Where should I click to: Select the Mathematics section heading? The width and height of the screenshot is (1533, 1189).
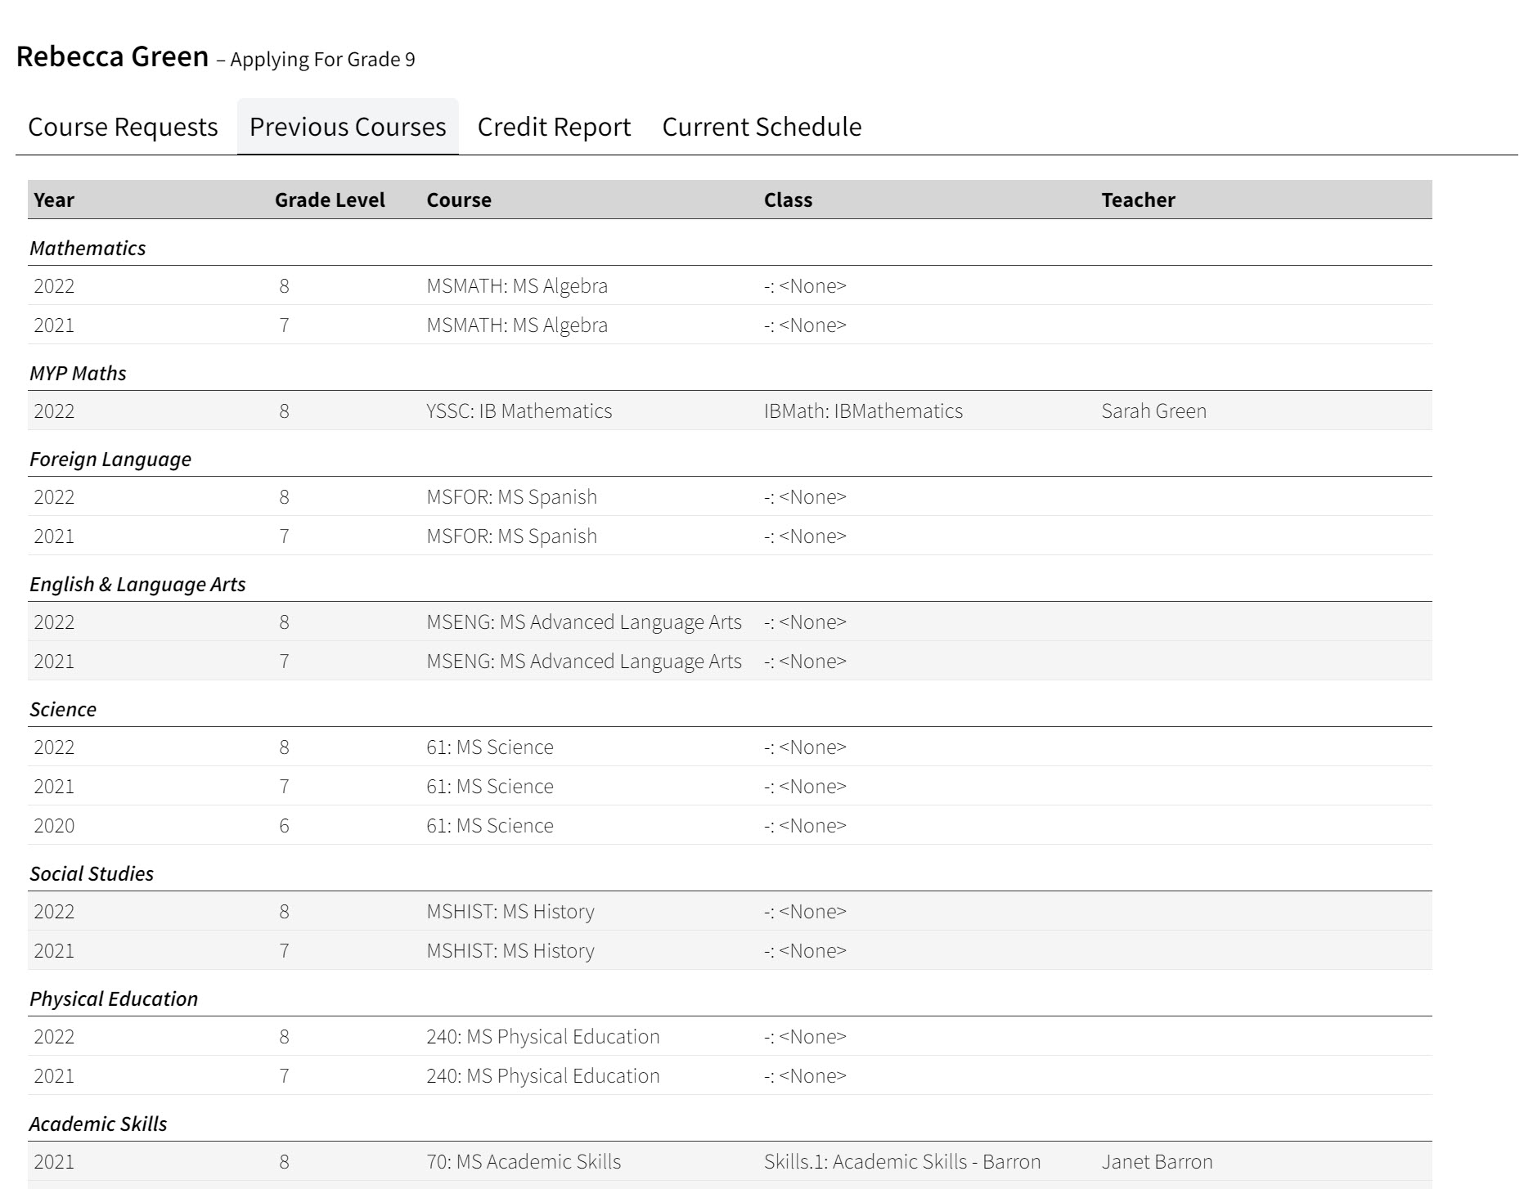(x=88, y=248)
